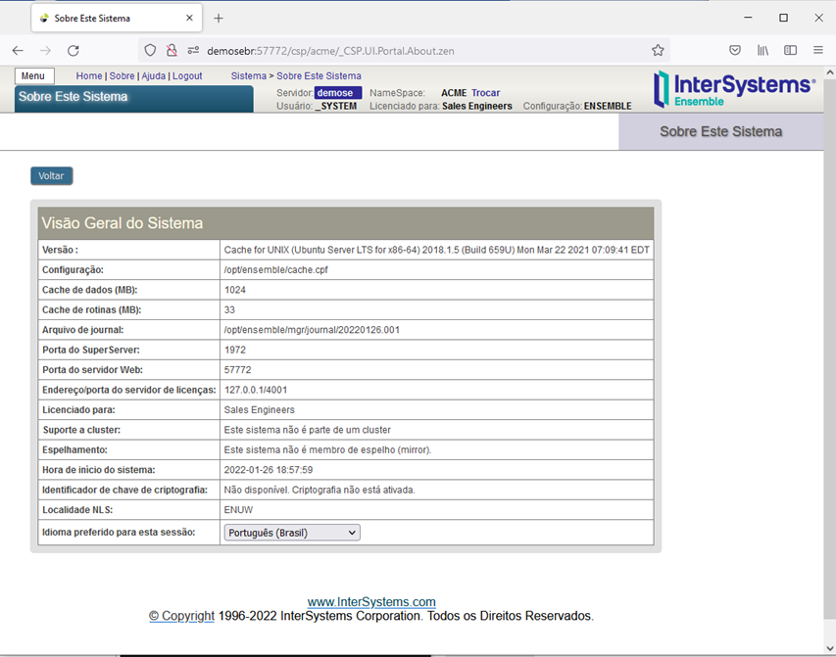Screen dimensions: 836x657
Task: Click the Sales Engineers value in table
Action: coord(260,409)
